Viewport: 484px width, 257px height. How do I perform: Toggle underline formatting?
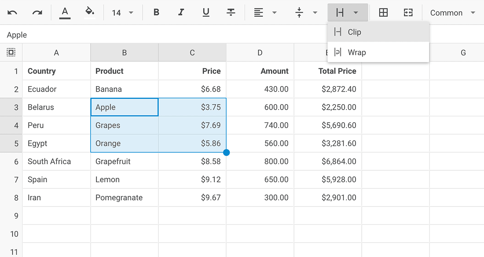206,12
